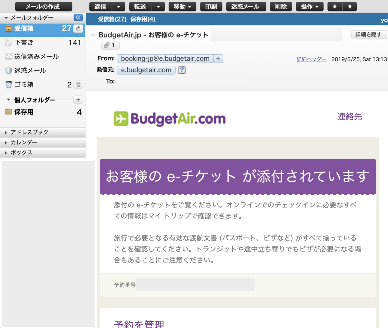
Task: Click the 保存用 folder icon
Action: point(9,112)
